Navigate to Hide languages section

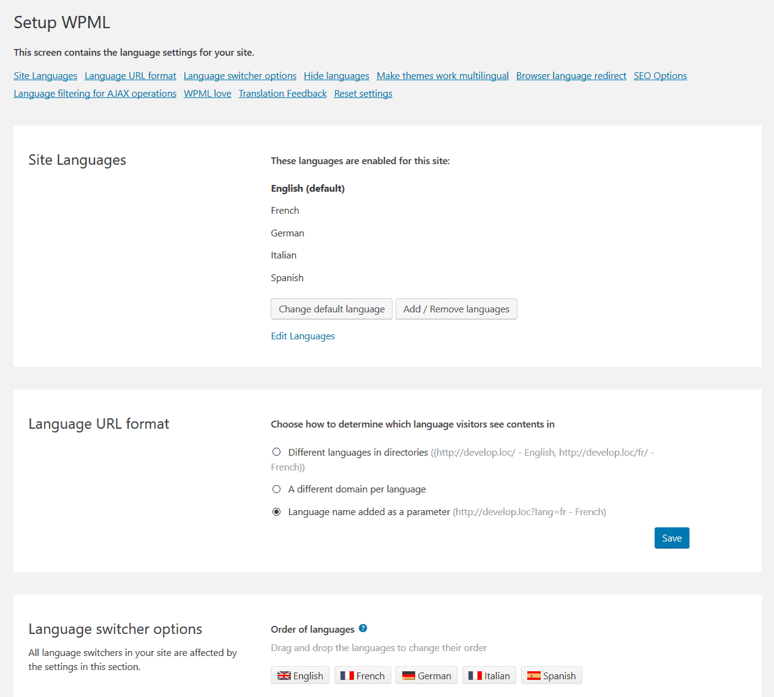coord(336,76)
